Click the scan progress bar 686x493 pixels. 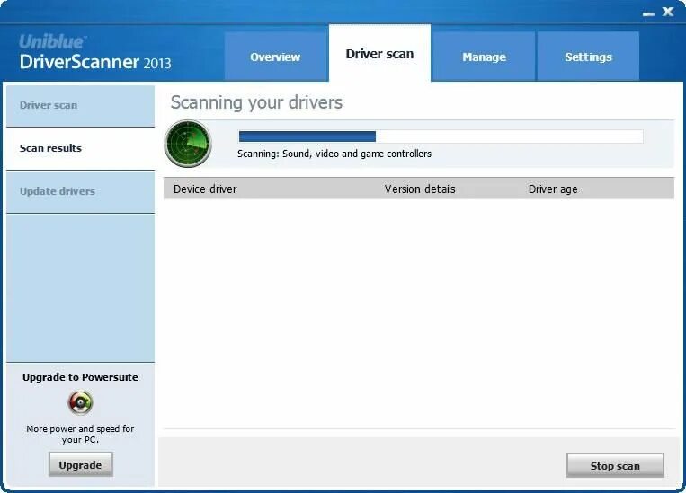tap(441, 136)
